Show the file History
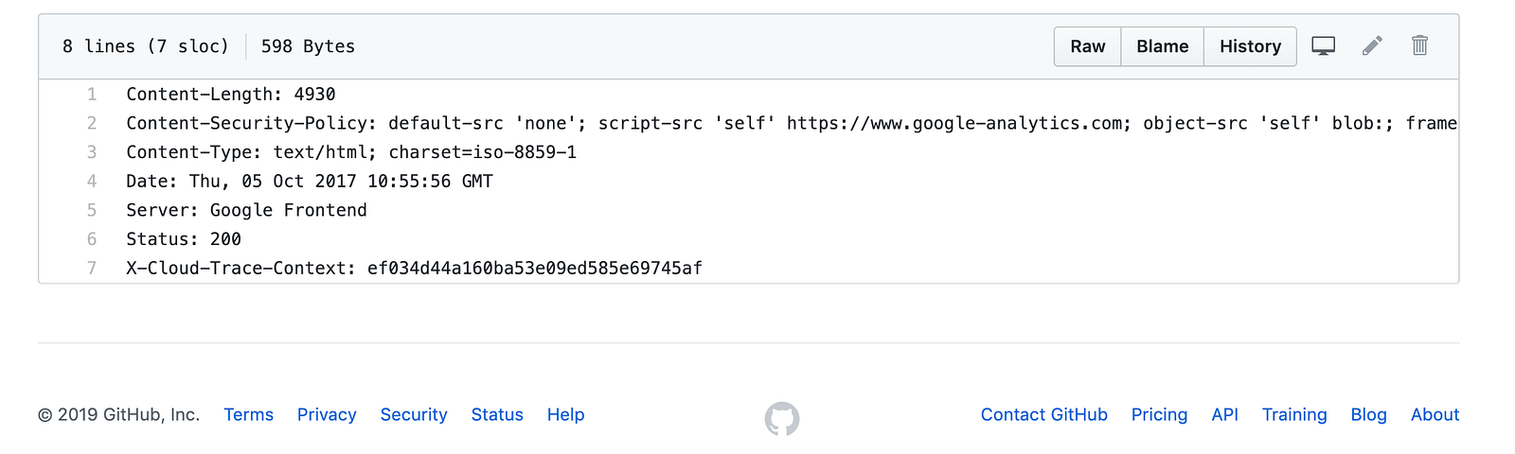The width and height of the screenshot is (1515, 454). point(1250,46)
